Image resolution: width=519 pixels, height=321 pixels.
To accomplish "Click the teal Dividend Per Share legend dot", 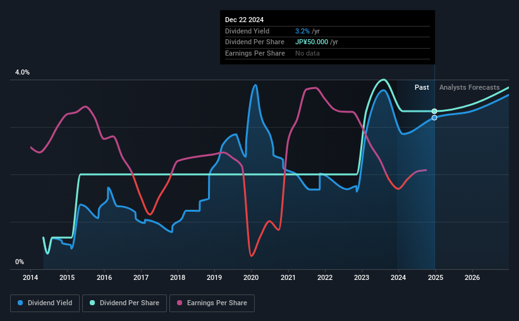I will (92, 303).
